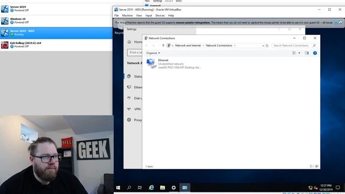
Task: Open Settings gear on taskbar
Action: 174,188
